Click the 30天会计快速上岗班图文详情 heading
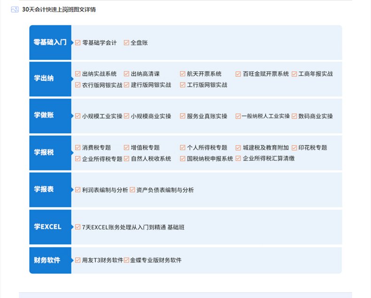The image size is (371, 298). 59,9
